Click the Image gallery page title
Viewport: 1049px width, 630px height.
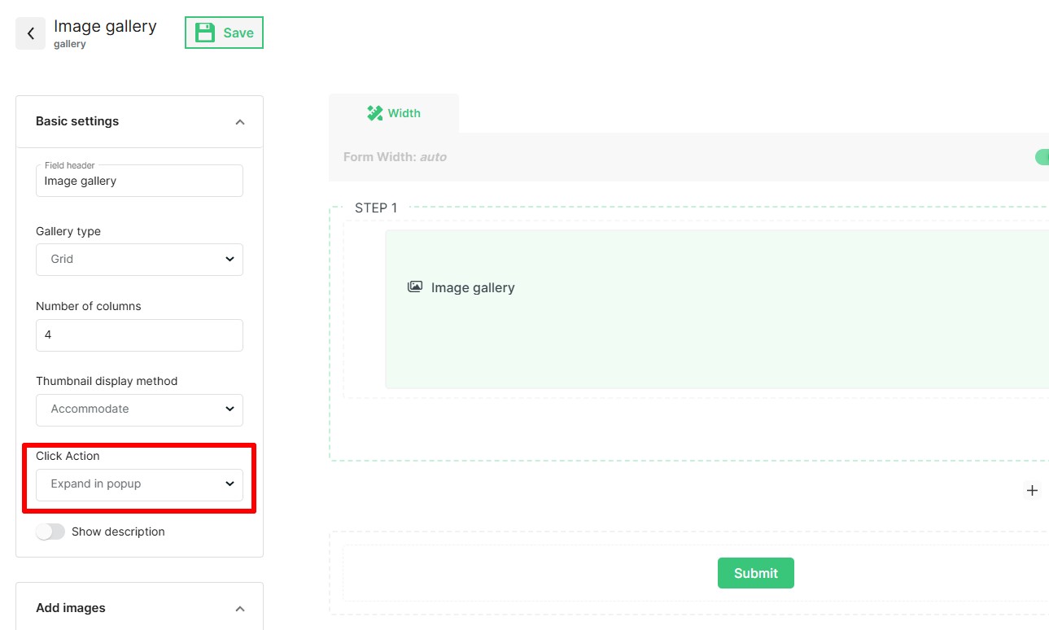(x=104, y=26)
